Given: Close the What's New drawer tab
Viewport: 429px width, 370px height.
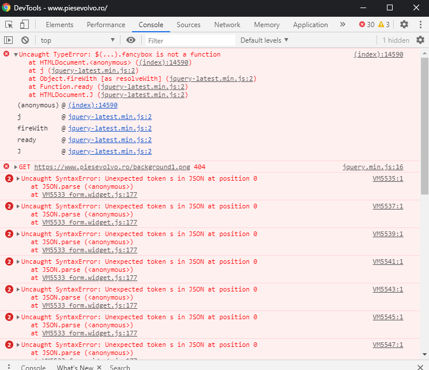Looking at the screenshot, I should point(99,368).
